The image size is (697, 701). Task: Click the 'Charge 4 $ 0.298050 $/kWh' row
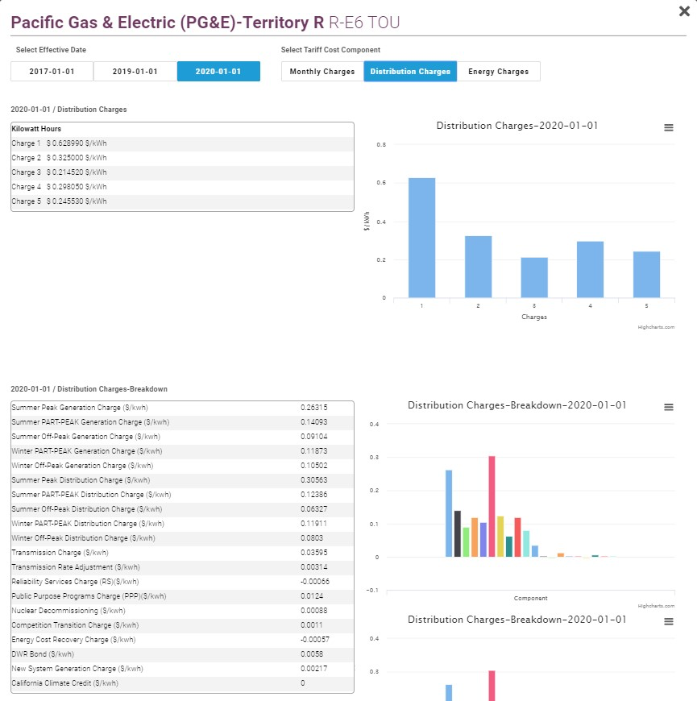click(182, 187)
